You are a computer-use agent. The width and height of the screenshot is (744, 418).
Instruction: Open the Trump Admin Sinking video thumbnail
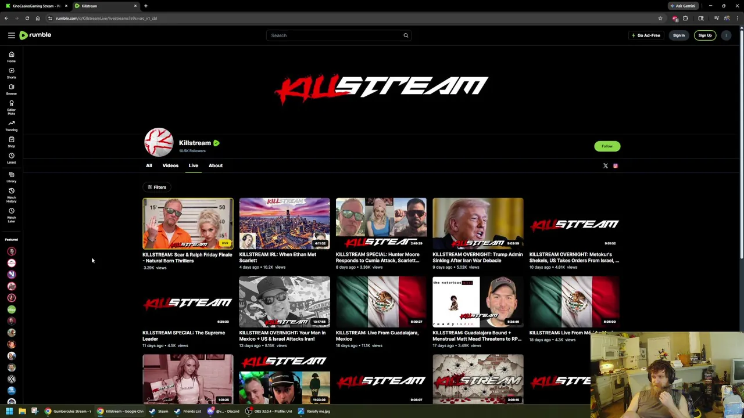(478, 224)
